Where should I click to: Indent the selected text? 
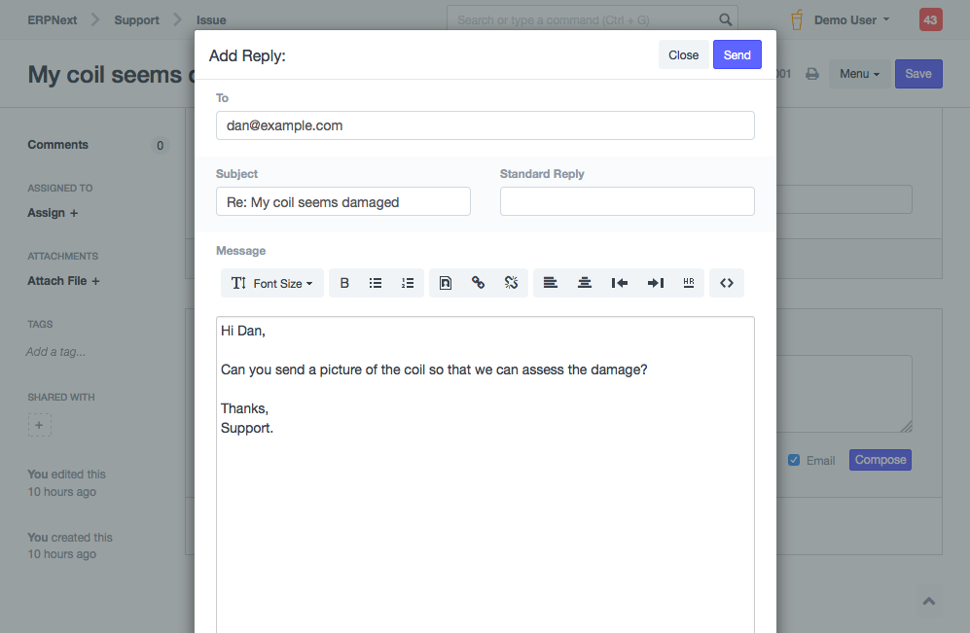[655, 283]
